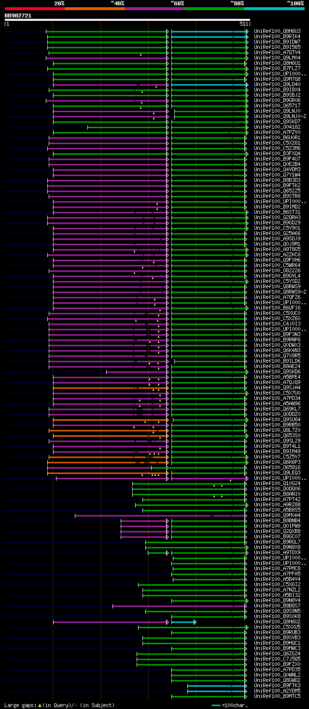Open UniRef100_Q10G24 hit label
The height and width of the screenshot is (709, 309).
coord(277,483)
